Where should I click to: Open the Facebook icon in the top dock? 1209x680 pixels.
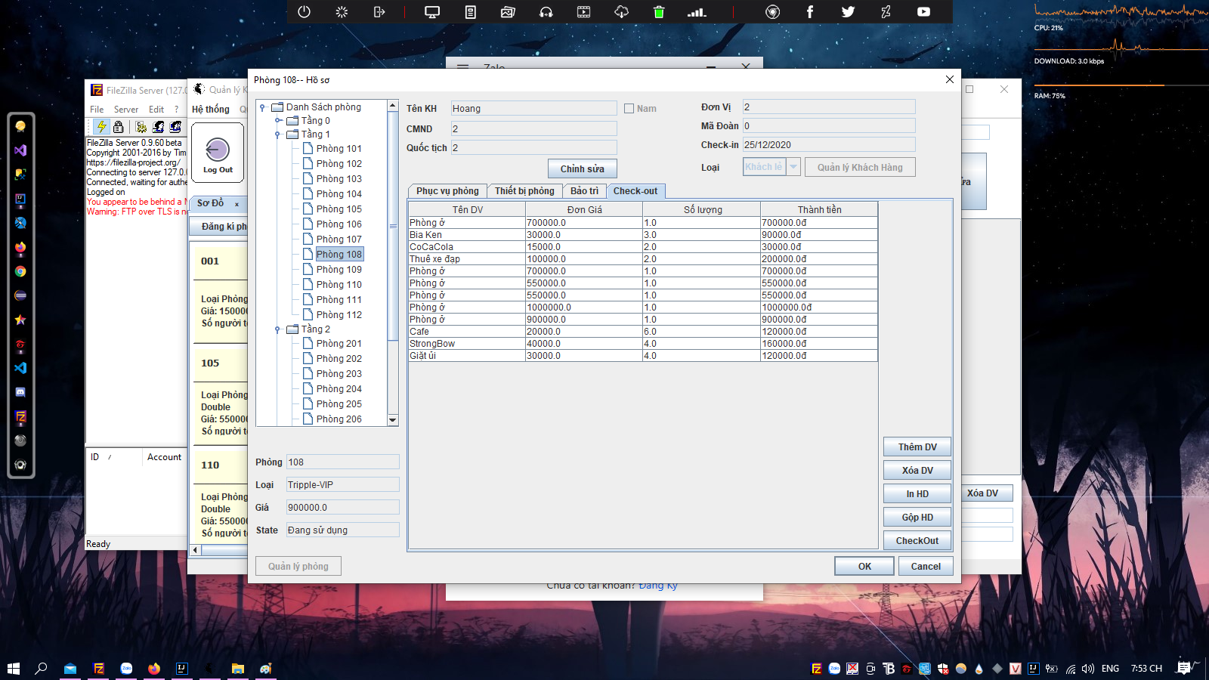coord(810,11)
